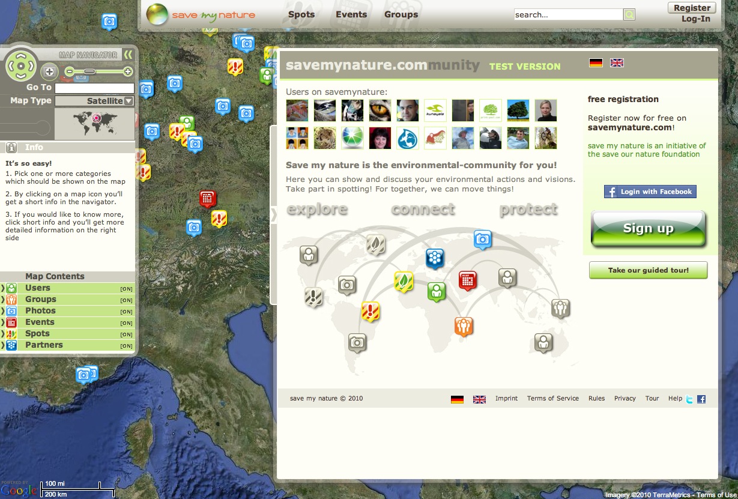
Task: Click the green Sign up button
Action: 648,229
